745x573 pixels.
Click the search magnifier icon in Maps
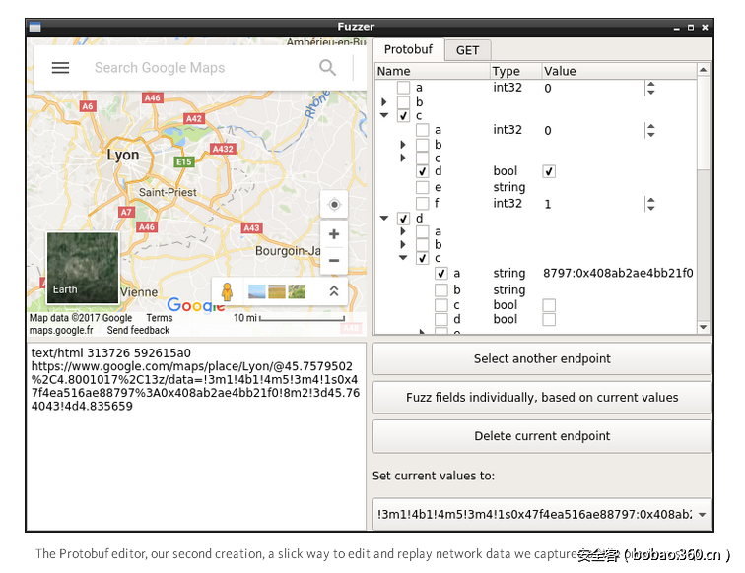point(327,68)
